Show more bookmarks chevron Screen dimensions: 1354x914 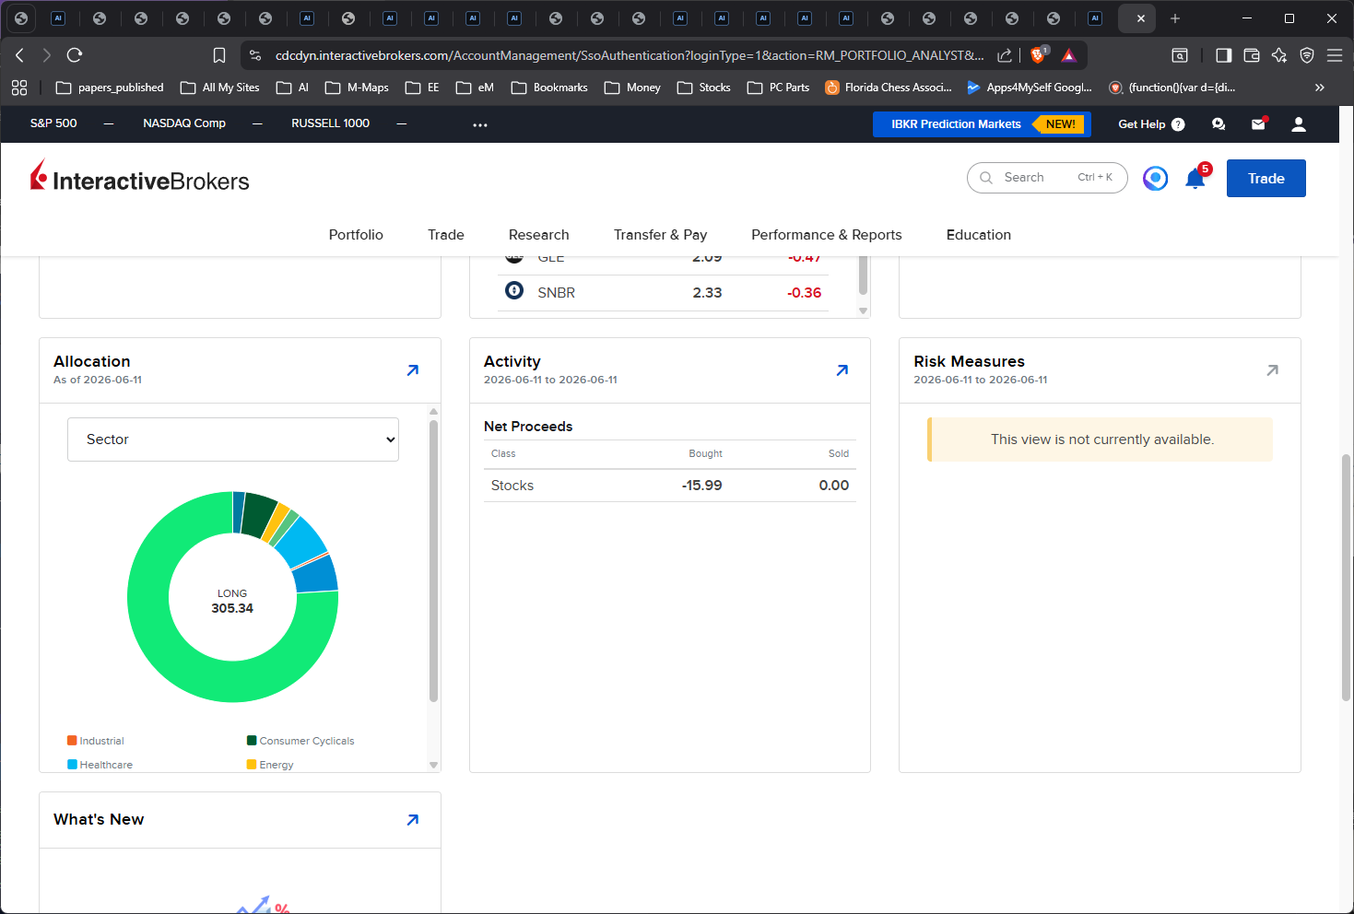click(x=1320, y=88)
